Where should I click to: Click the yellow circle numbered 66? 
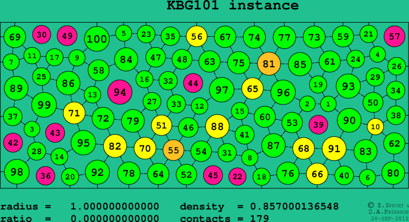click(317, 174)
